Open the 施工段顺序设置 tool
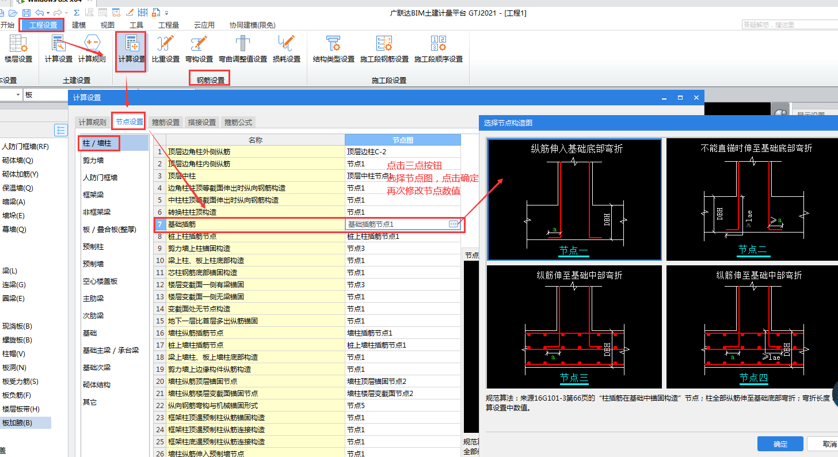This screenshot has width=838, height=457. tap(439, 49)
